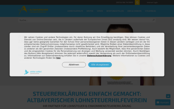
Task: Open the Datenschutzerklärung link
Action: (x=99, y=56)
